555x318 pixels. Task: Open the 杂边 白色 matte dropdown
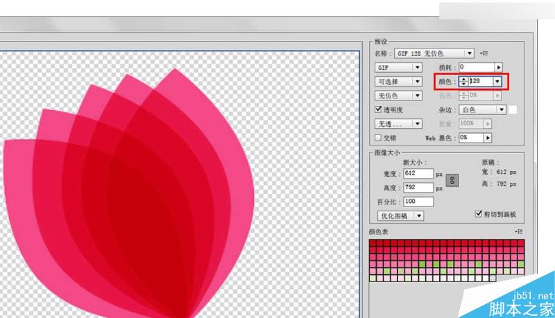[x=483, y=110]
